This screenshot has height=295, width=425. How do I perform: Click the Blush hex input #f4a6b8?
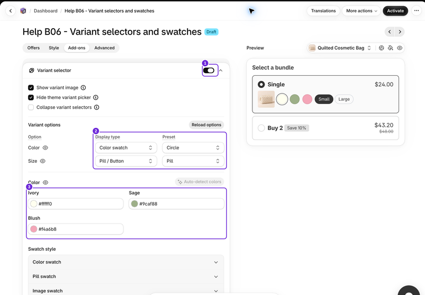(76, 229)
